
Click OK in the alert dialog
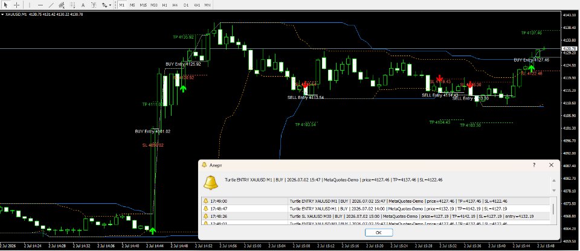(x=379, y=232)
